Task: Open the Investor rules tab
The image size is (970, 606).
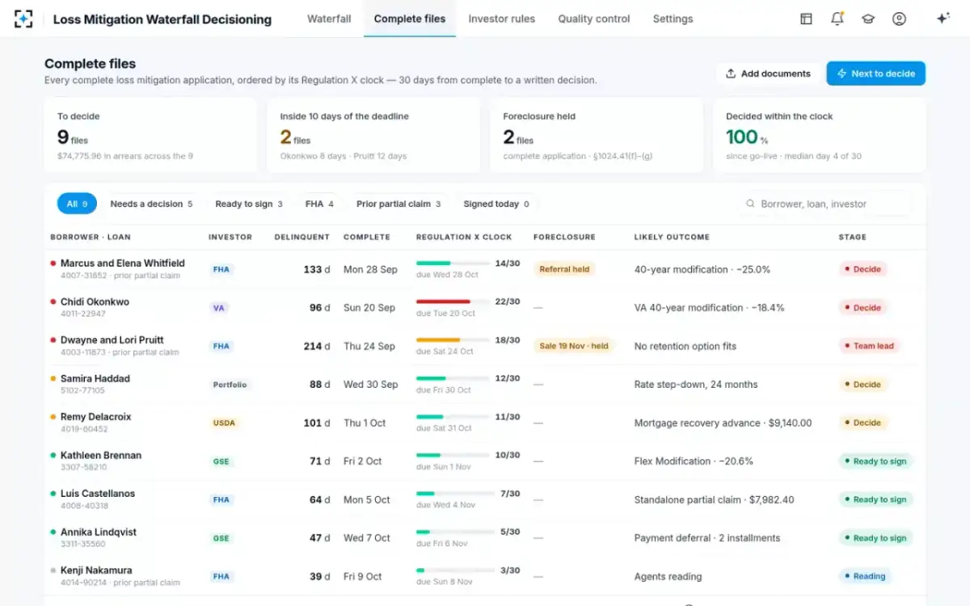Action: (x=501, y=19)
